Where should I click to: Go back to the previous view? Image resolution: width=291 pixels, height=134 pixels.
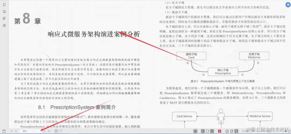(x=56, y=131)
